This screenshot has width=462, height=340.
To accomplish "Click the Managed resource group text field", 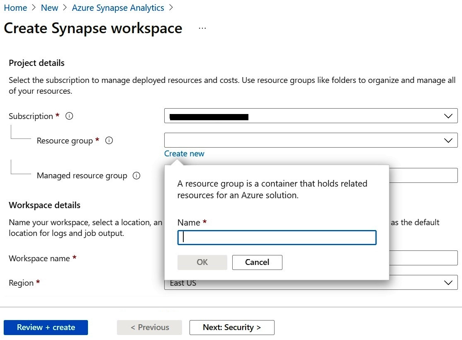I will (x=423, y=175).
